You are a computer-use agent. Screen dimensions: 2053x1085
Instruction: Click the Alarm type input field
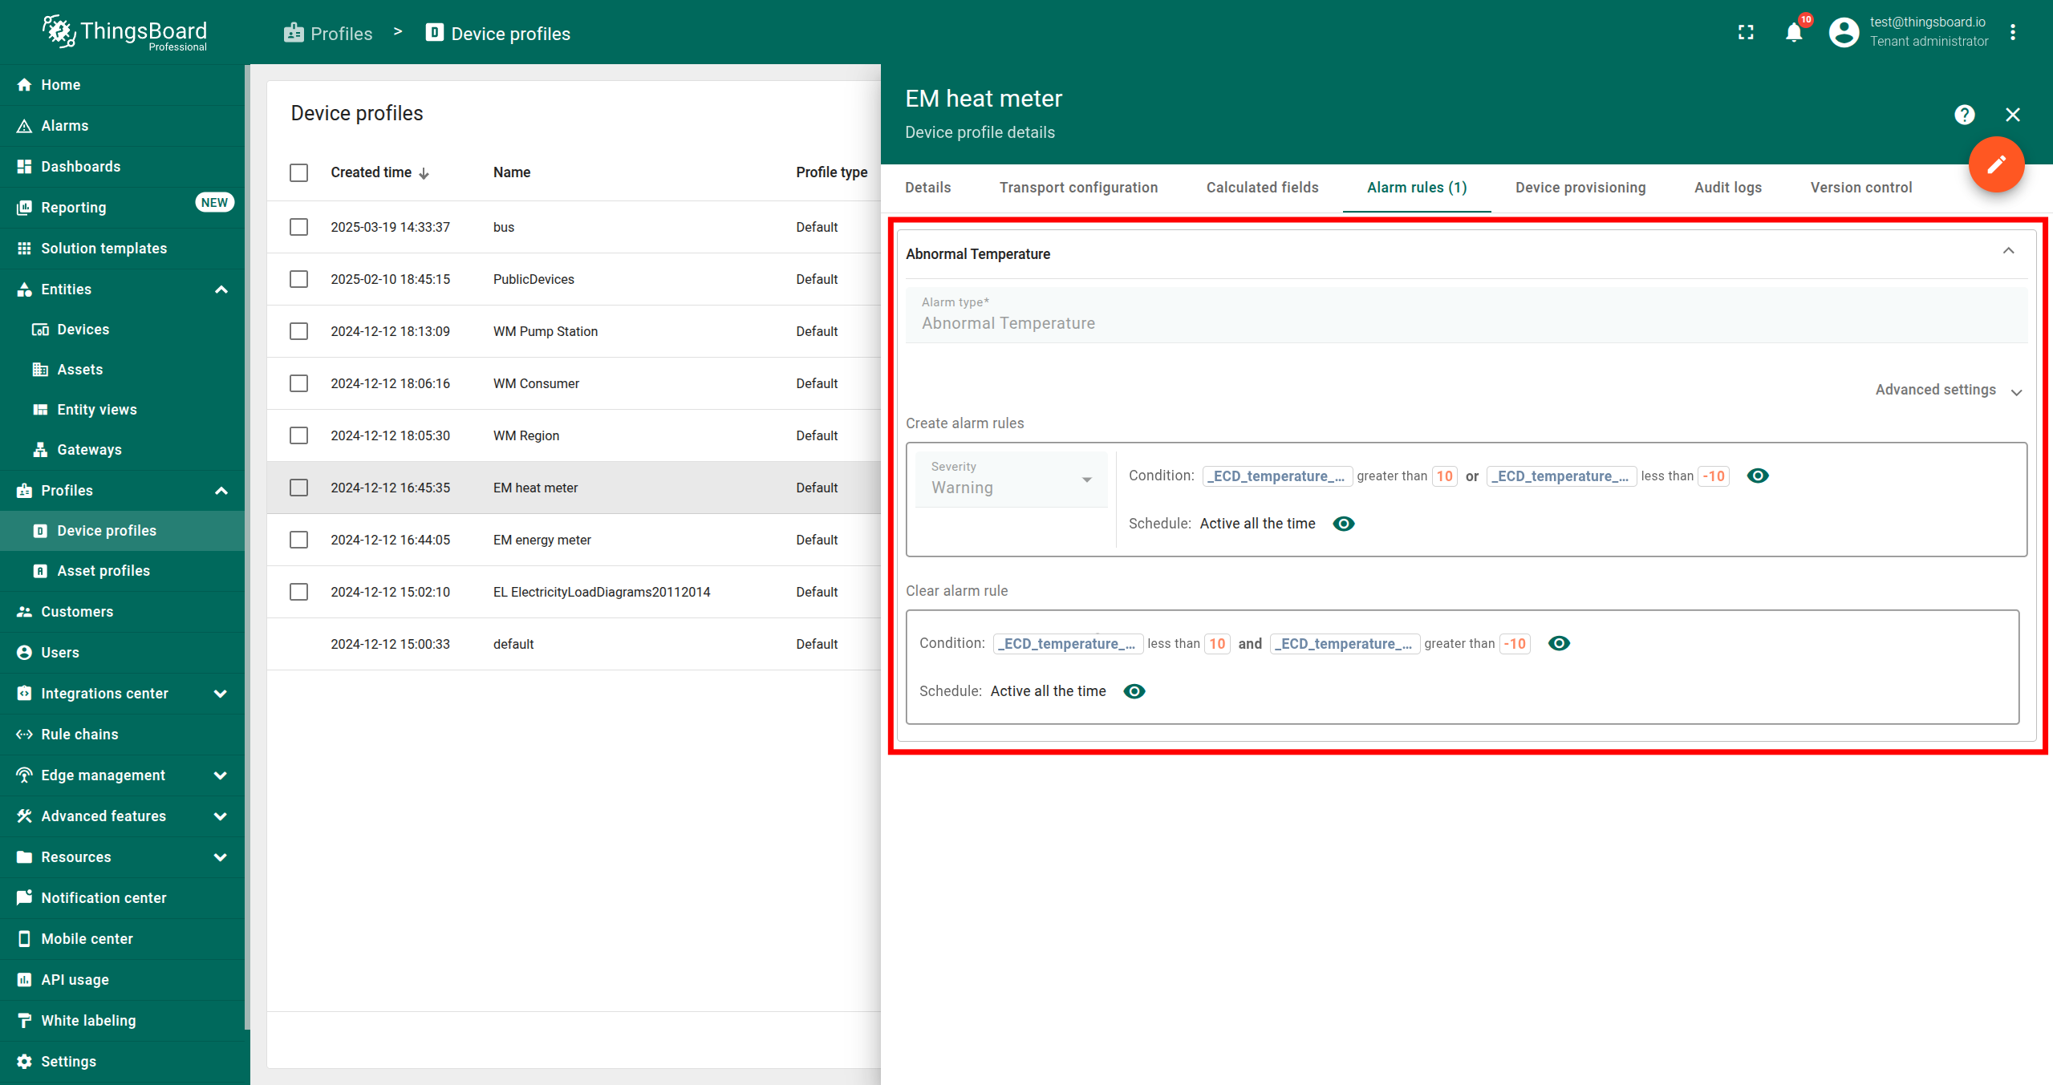1465,323
